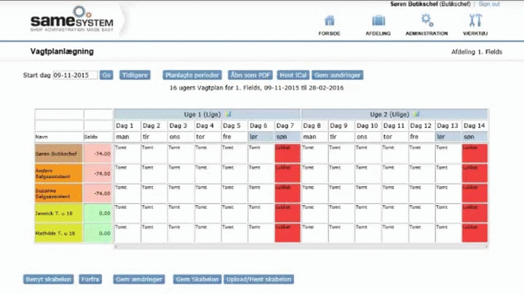Click top Gem ændringer button
Image resolution: width=524 pixels, height=294 pixels.
tap(338, 75)
